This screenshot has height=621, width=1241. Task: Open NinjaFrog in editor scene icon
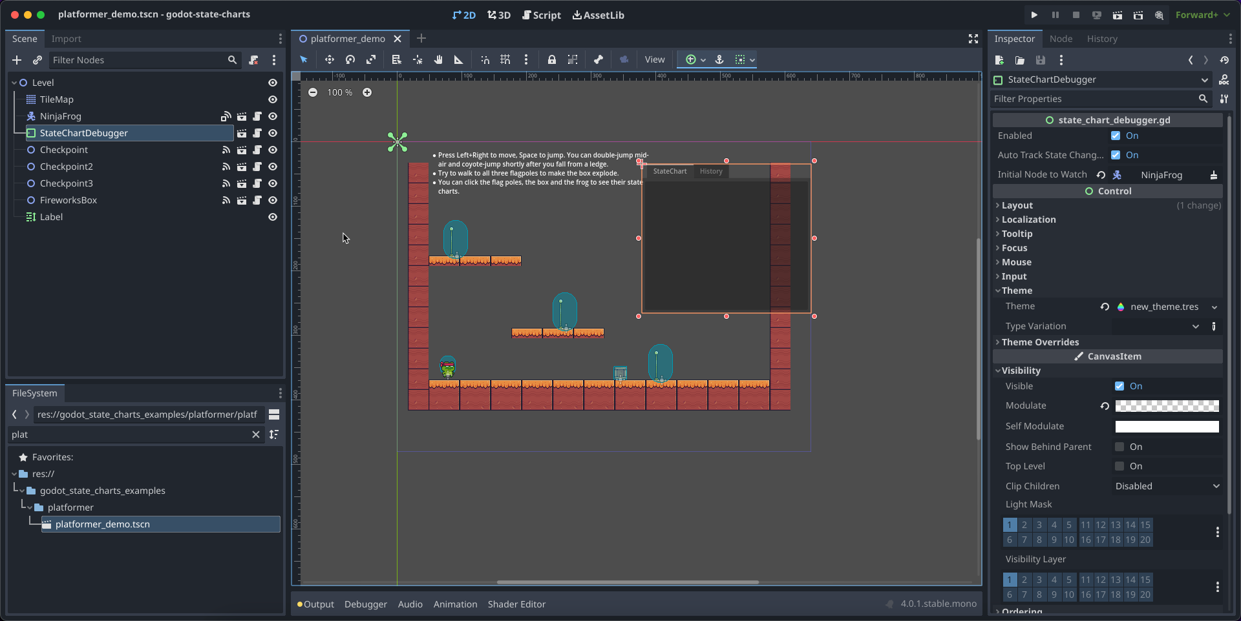point(242,116)
